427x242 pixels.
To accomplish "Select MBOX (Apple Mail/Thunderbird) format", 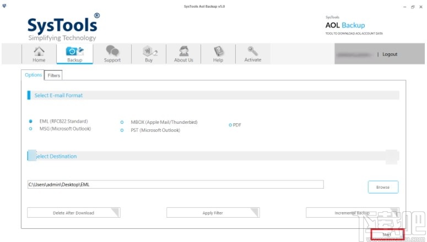I will (x=122, y=122).
